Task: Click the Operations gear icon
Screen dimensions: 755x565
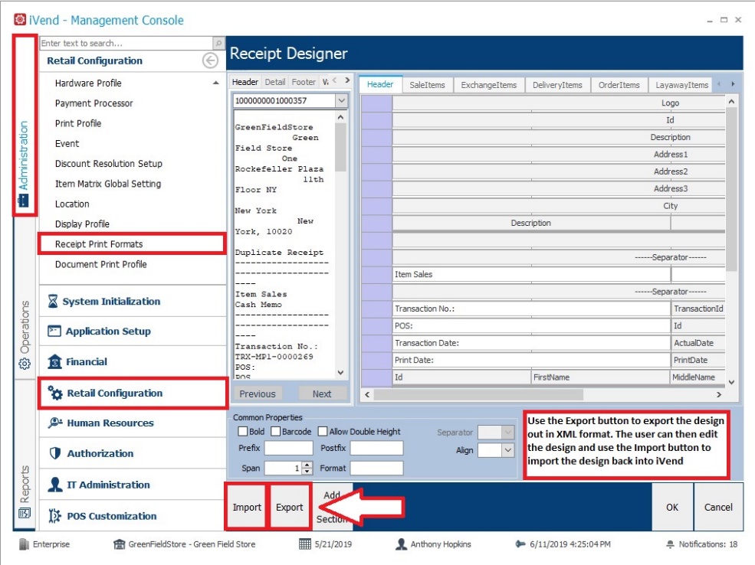Action: coord(25,364)
